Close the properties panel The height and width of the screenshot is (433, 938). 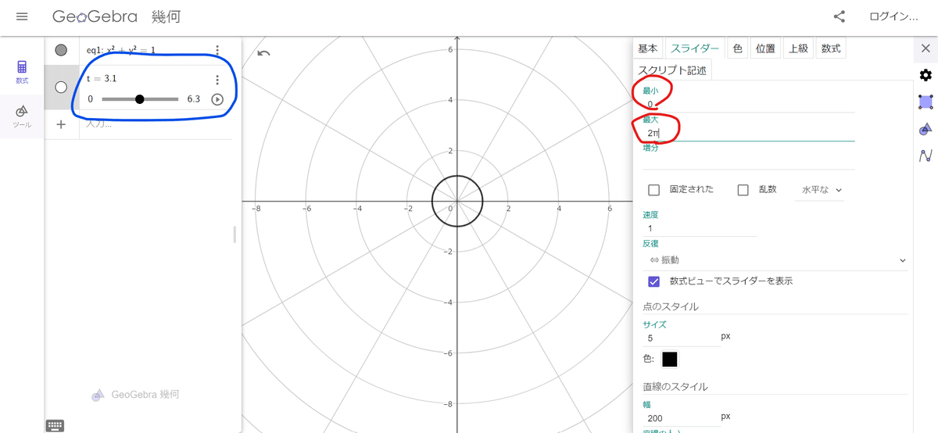(x=925, y=49)
